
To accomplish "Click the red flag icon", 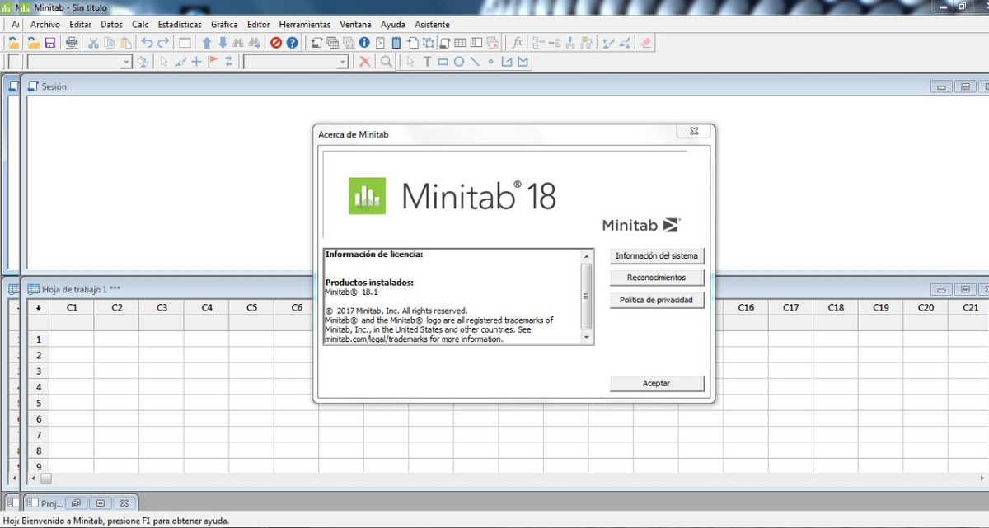I will pyautogui.click(x=213, y=62).
